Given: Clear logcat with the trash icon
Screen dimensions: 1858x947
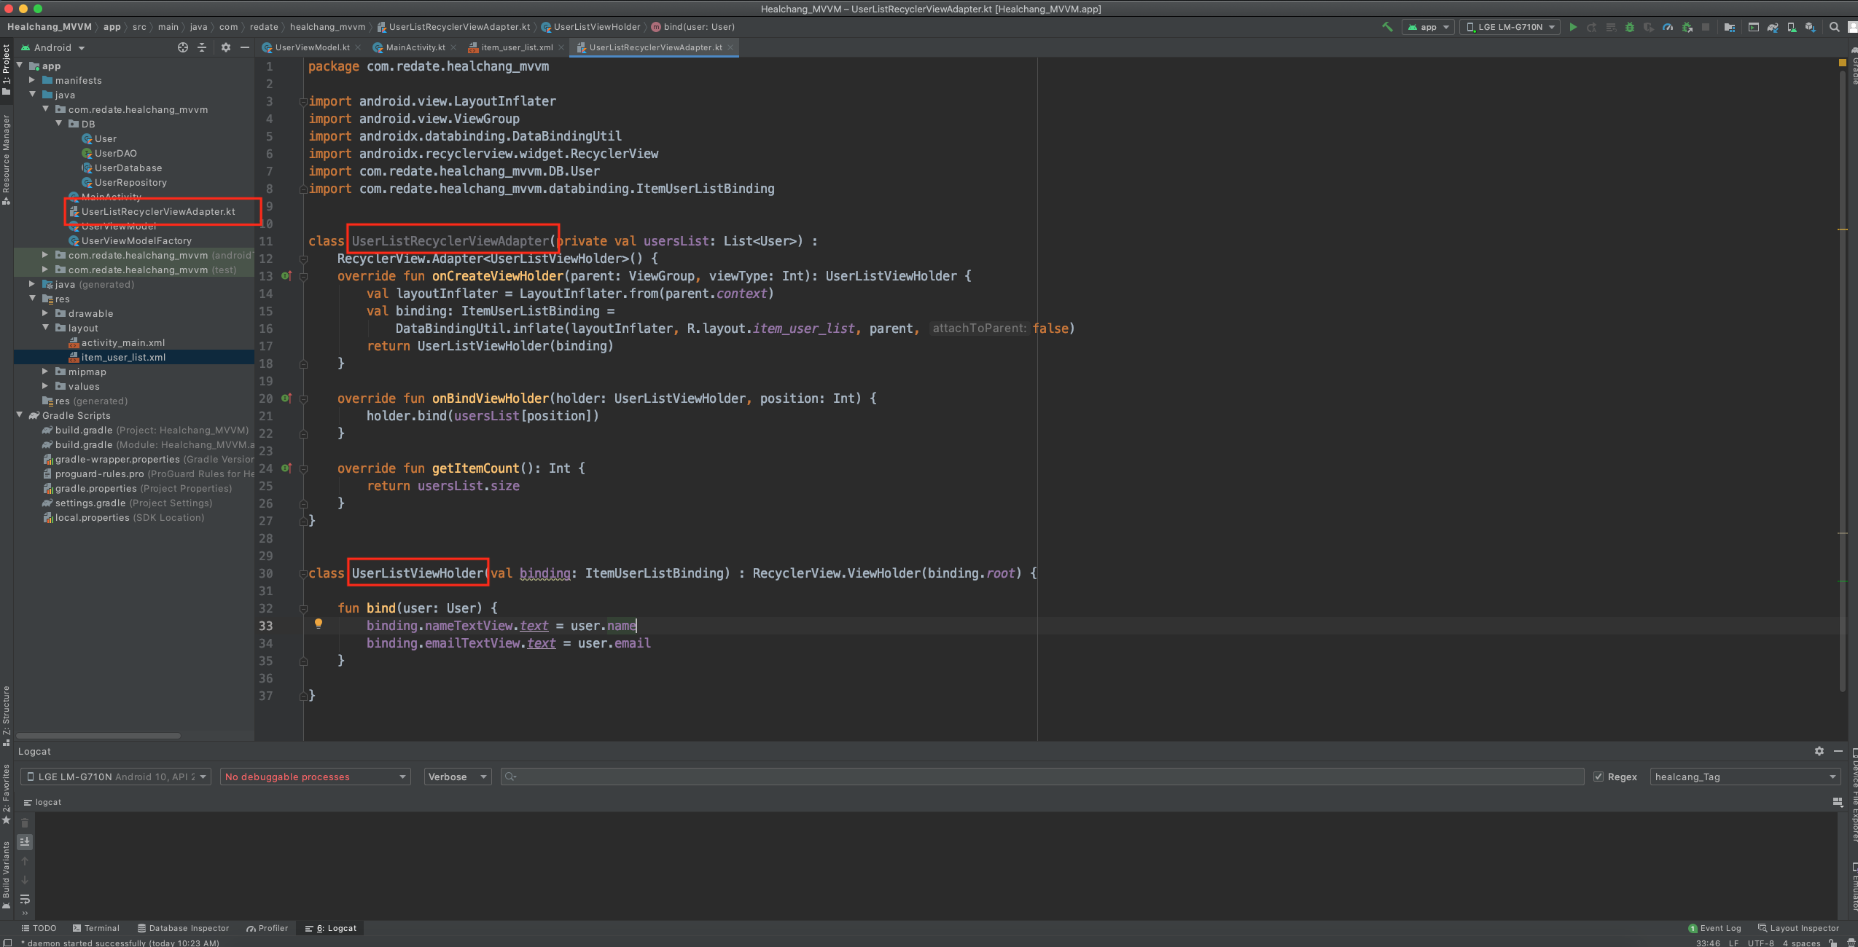Looking at the screenshot, I should point(25,822).
